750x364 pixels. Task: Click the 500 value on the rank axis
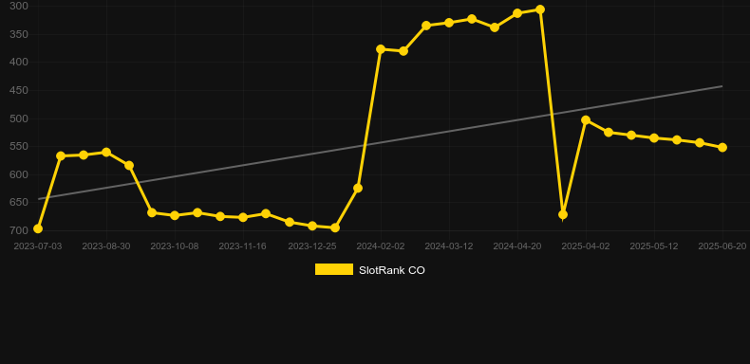(x=19, y=118)
